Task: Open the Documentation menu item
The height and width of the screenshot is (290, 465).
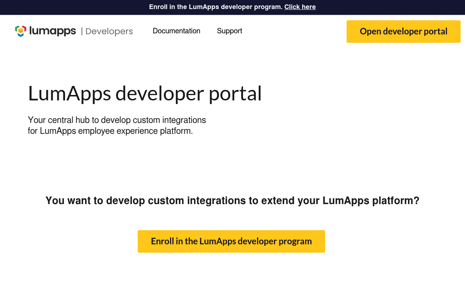Action: click(177, 31)
